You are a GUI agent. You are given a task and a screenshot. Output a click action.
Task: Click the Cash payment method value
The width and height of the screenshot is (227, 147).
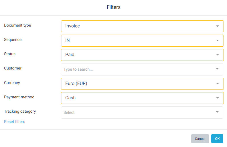(x=70, y=98)
